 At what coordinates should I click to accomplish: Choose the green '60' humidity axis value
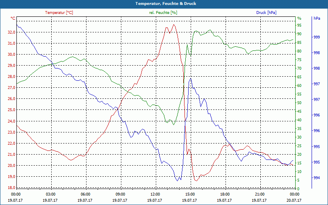(299, 86)
